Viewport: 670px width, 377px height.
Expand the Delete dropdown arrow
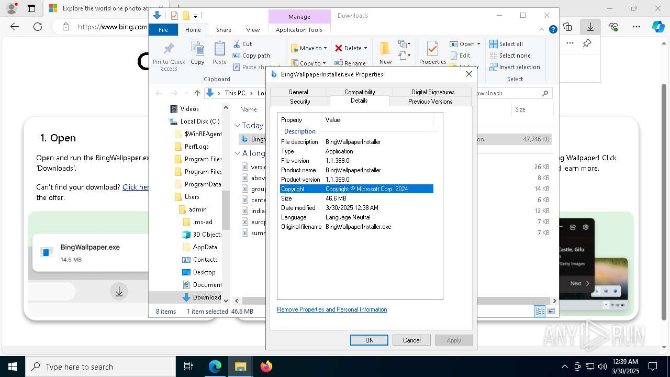coord(365,48)
